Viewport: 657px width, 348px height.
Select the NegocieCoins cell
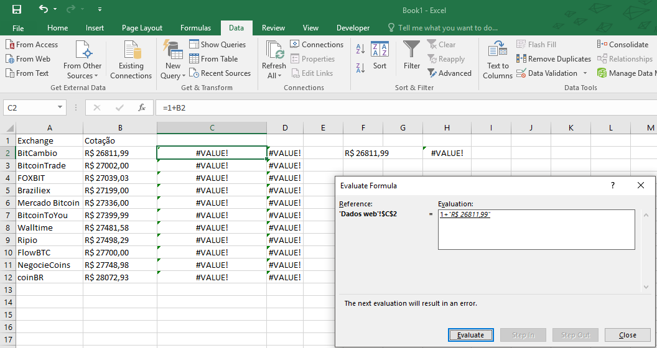pyautogui.click(x=49, y=265)
